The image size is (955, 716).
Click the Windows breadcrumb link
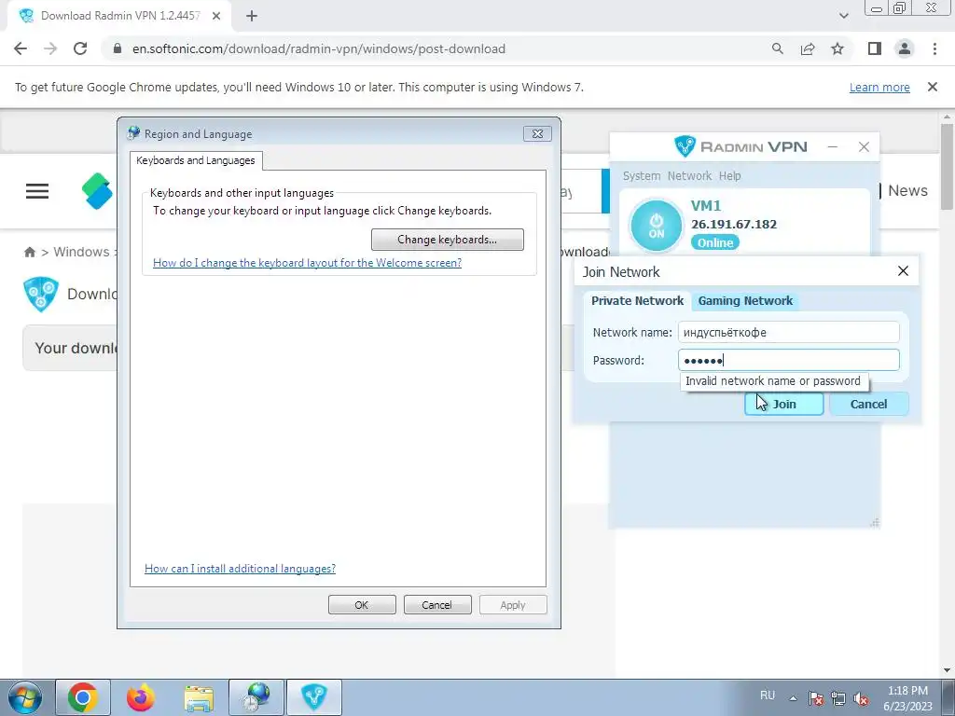click(x=82, y=252)
